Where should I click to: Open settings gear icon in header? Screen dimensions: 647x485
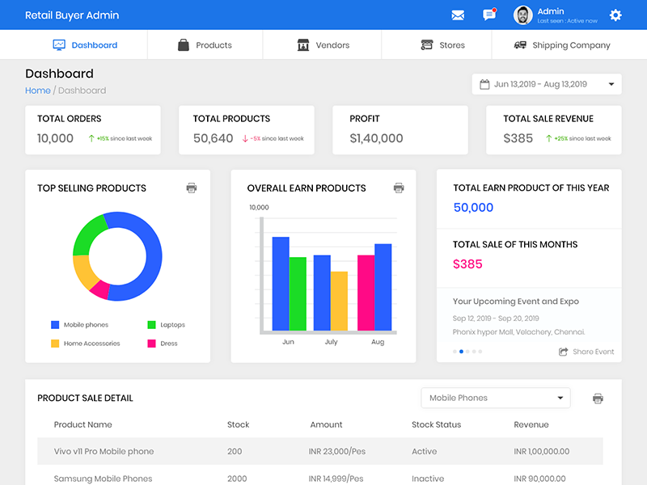[x=615, y=15]
